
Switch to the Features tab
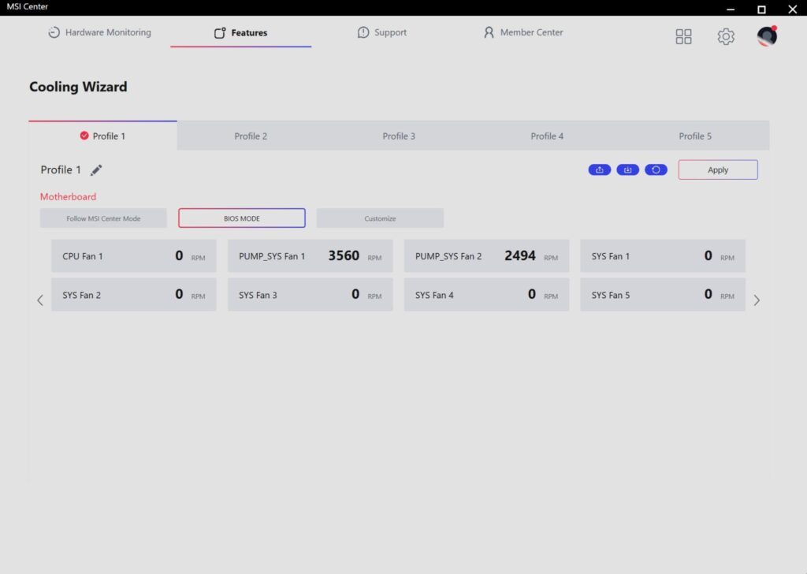tap(241, 32)
